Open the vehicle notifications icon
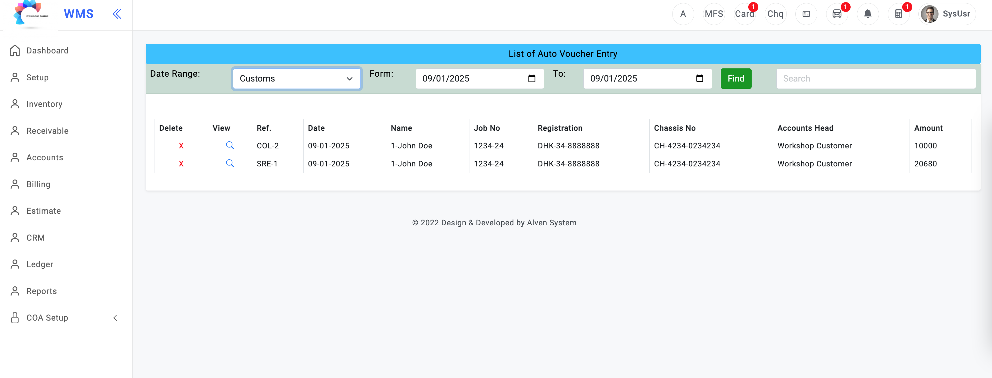 [837, 14]
